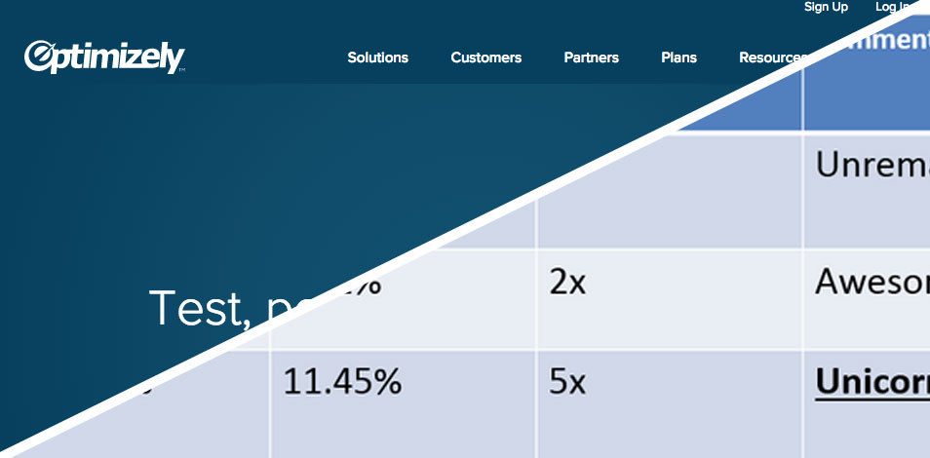Click the Log In link

click(891, 8)
